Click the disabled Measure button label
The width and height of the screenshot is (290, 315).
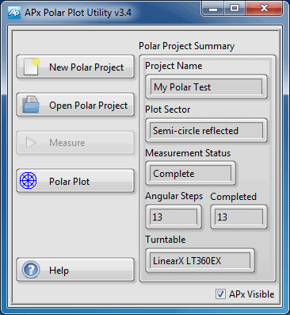click(67, 143)
